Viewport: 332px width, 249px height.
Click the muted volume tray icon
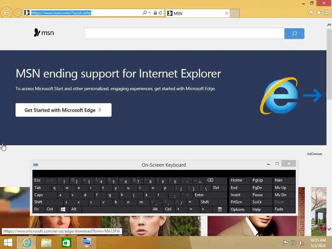coord(301,243)
